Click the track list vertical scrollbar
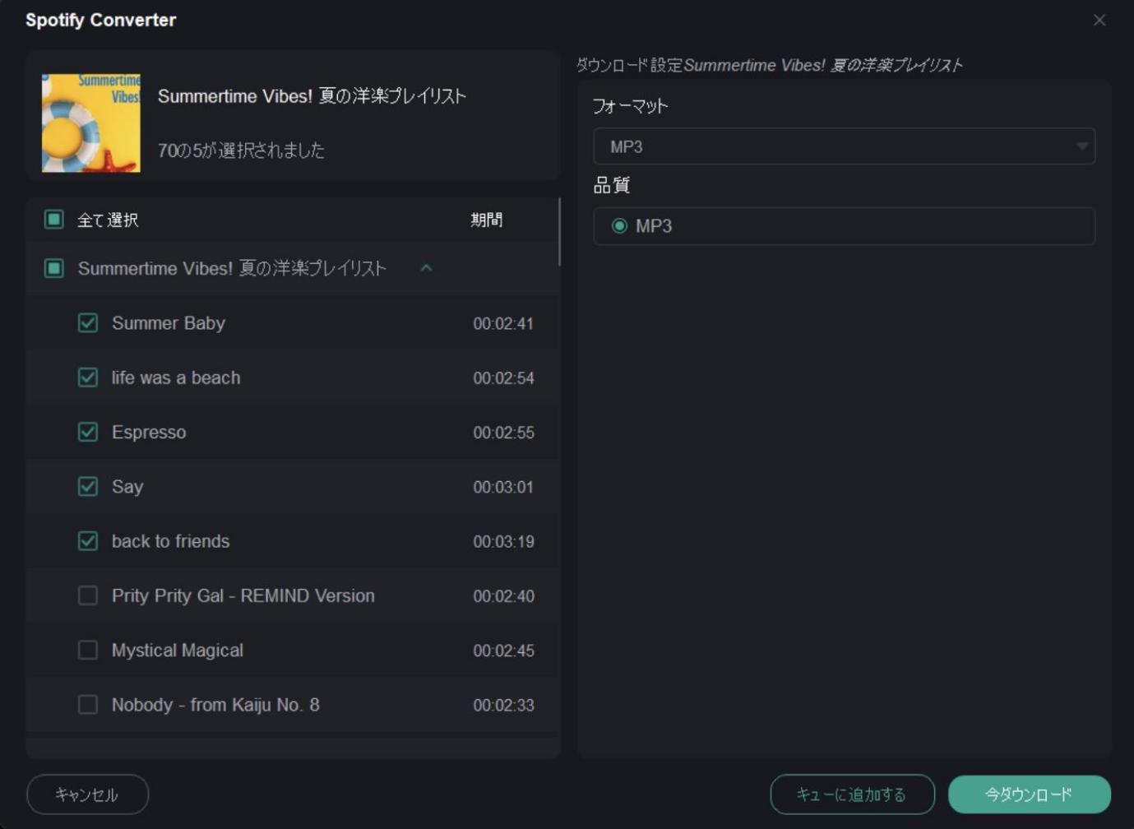 [x=559, y=232]
